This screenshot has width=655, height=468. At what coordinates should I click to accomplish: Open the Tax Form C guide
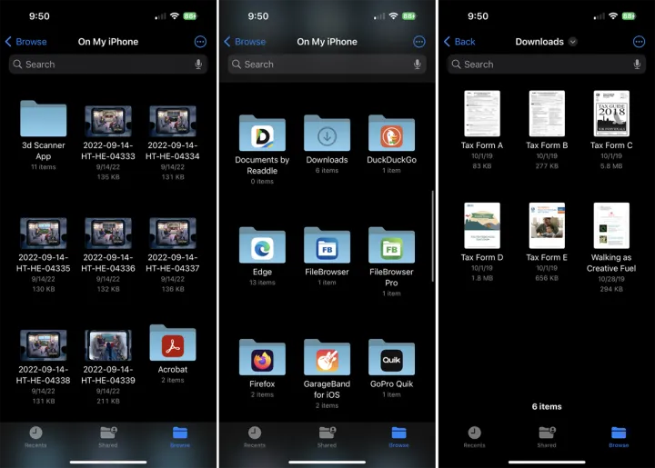coord(610,115)
